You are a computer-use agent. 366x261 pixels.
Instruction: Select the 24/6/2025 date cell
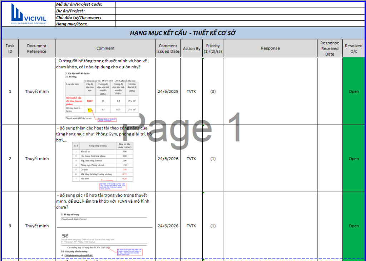click(168, 91)
